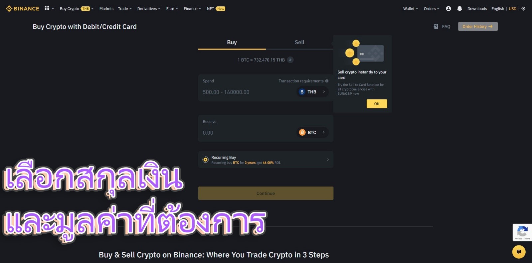Switch to the Sell tab
The image size is (532, 263).
pos(299,42)
